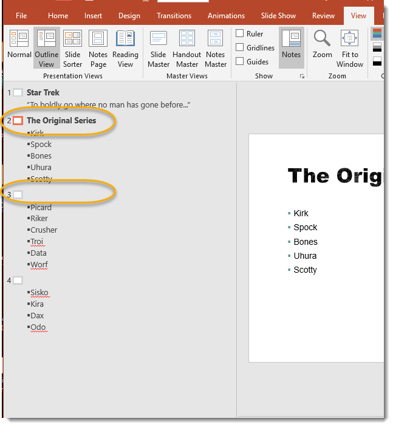Open the Handout Master view
Image resolution: width=393 pixels, height=427 pixels.
(187, 47)
